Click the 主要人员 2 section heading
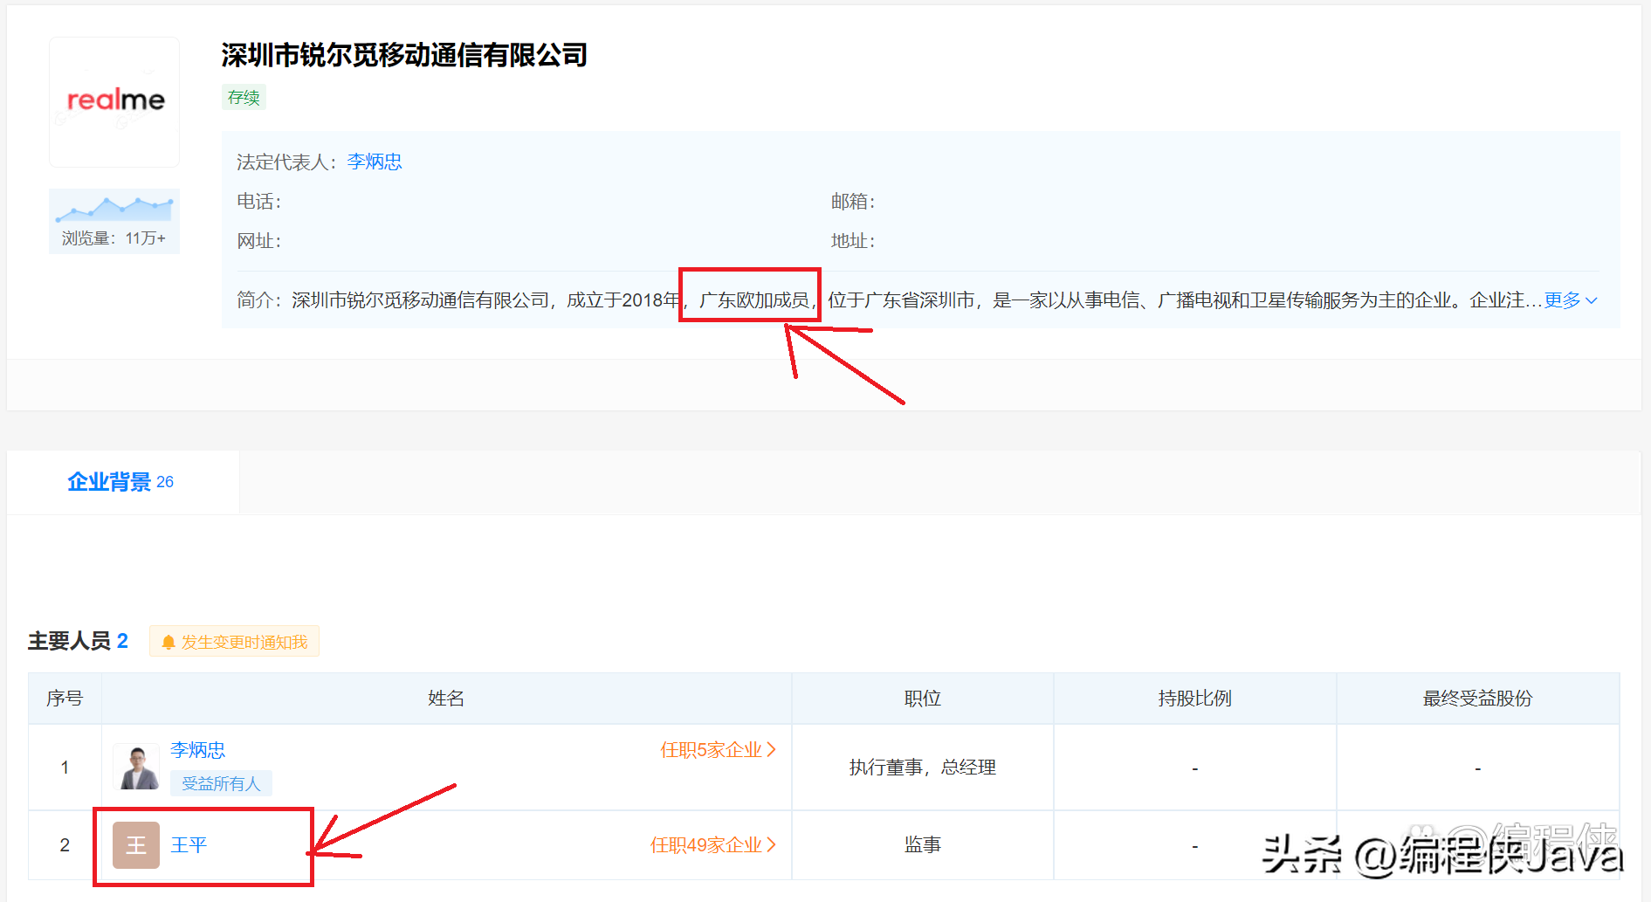This screenshot has width=1651, height=902. pos(79,642)
